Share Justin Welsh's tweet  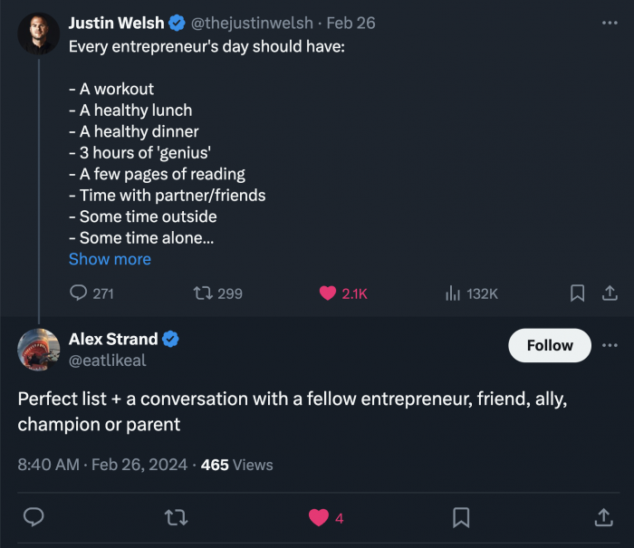pyautogui.click(x=610, y=293)
